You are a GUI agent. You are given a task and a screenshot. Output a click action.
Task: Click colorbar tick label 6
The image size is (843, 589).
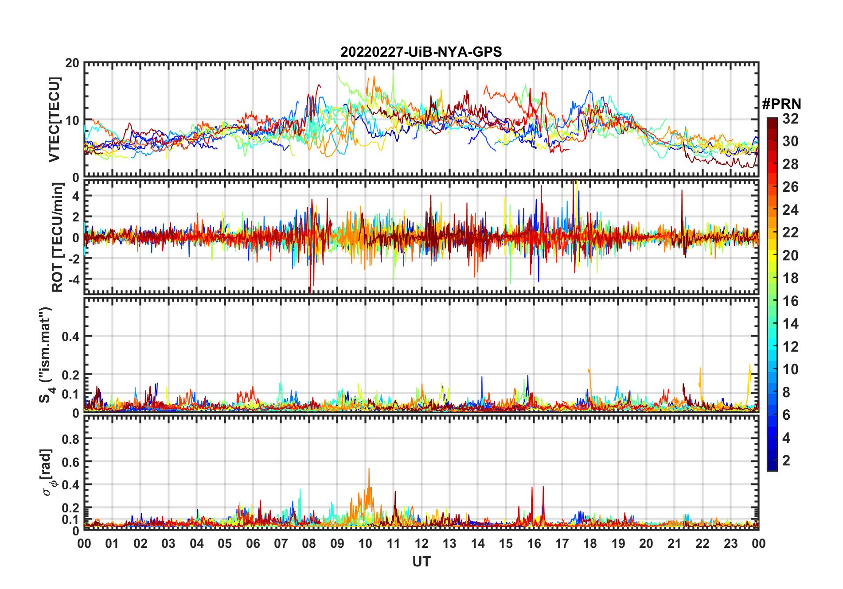(786, 415)
